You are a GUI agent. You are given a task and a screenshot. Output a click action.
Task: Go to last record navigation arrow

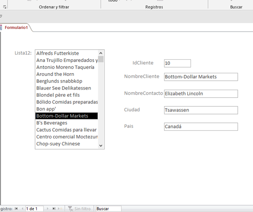coord(54,209)
